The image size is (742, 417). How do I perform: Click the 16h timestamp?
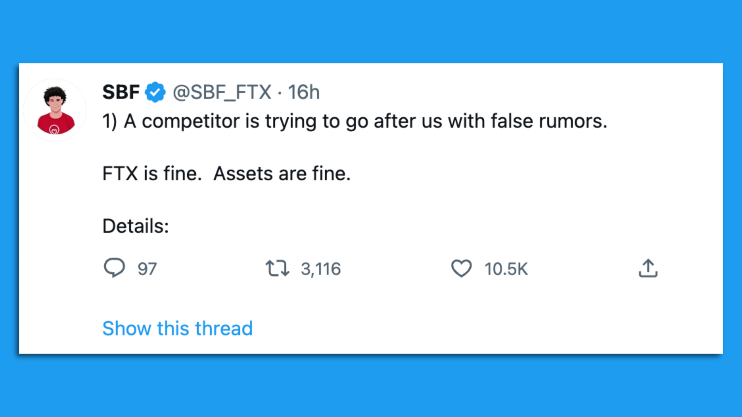tap(304, 92)
